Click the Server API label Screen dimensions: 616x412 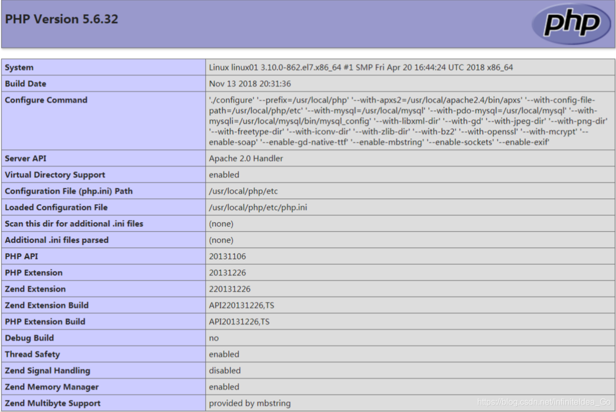pos(25,158)
